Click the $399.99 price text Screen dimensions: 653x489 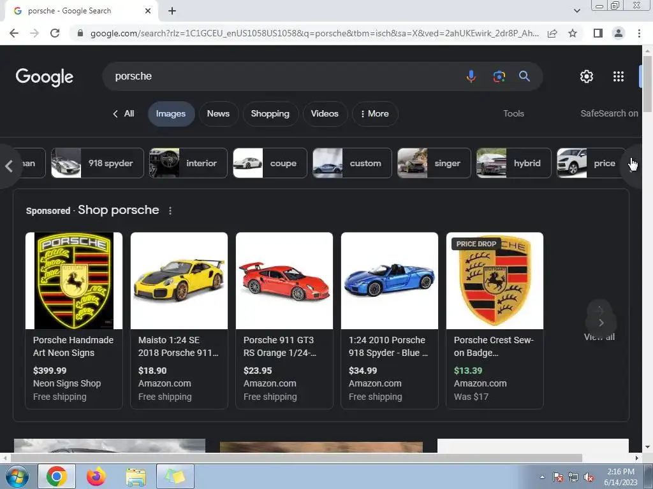point(50,371)
